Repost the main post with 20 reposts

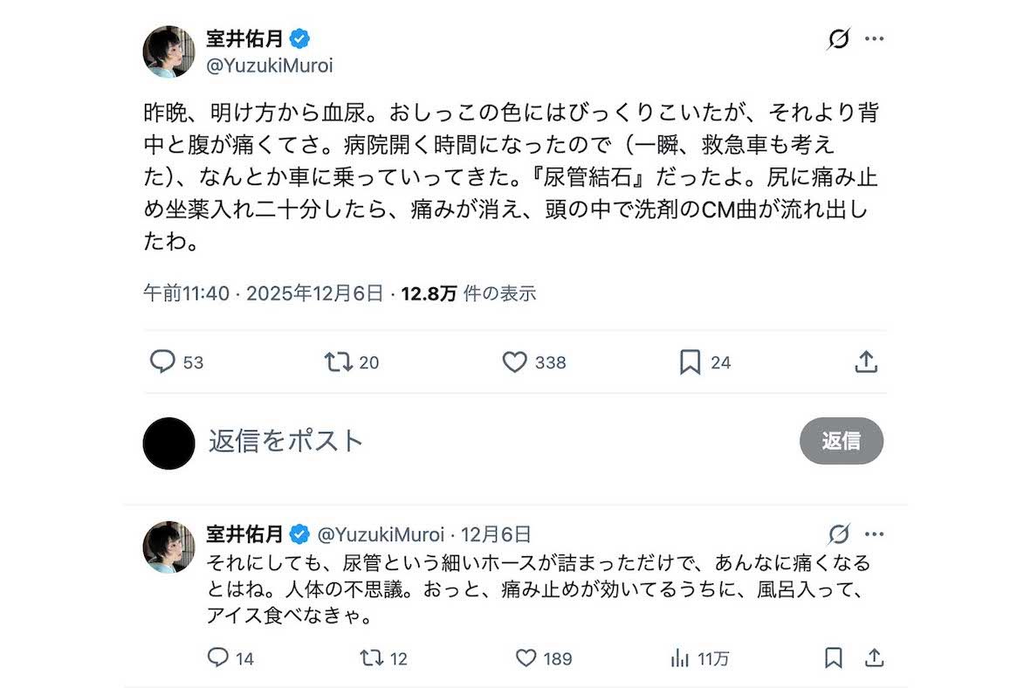point(337,361)
